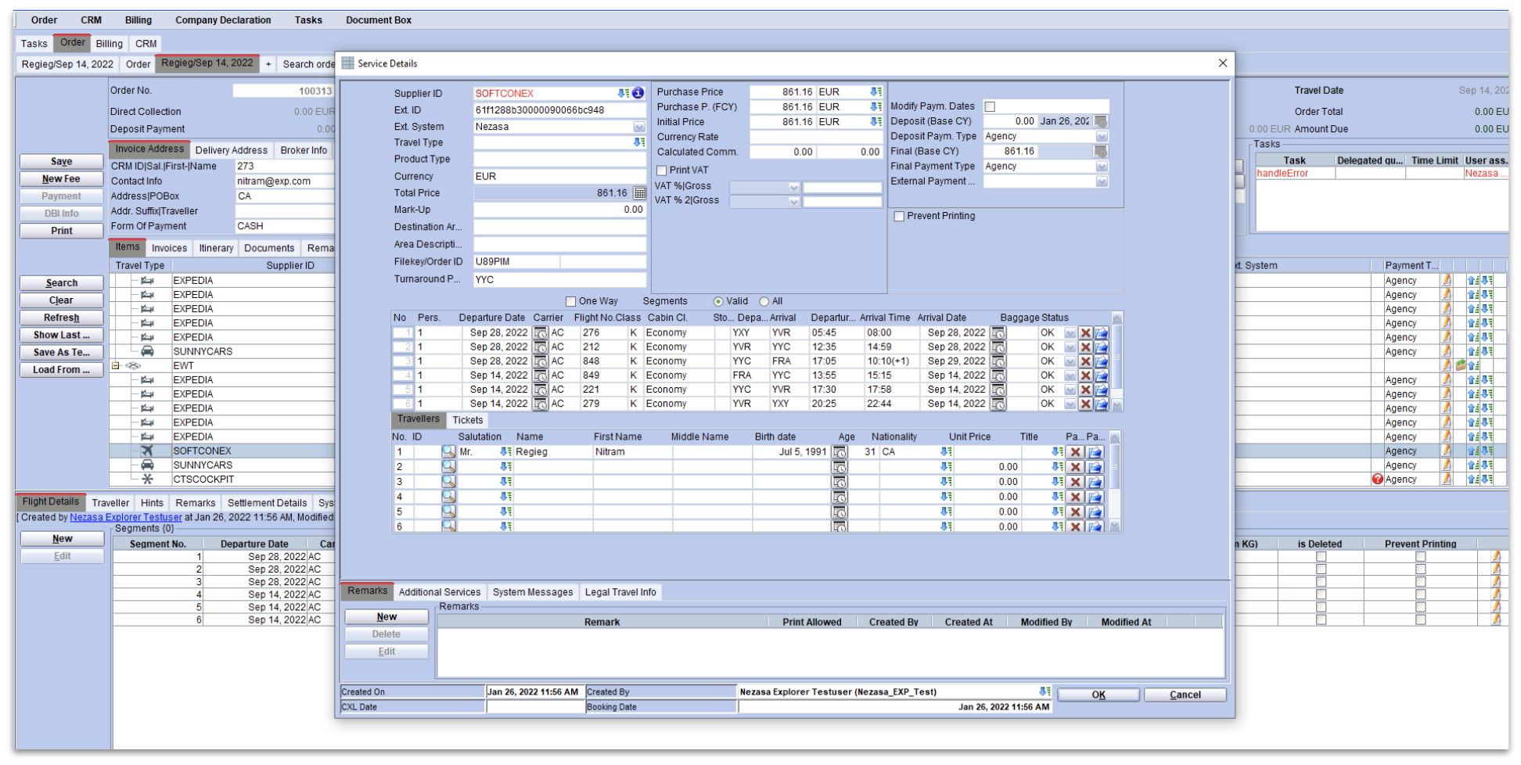The image size is (1521, 765).
Task: Open the Legal Travel Info tab
Action: [620, 593]
